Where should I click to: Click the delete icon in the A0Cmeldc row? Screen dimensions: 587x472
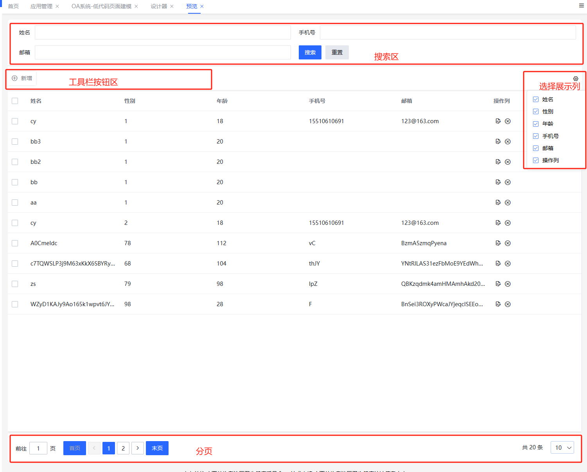click(x=508, y=243)
